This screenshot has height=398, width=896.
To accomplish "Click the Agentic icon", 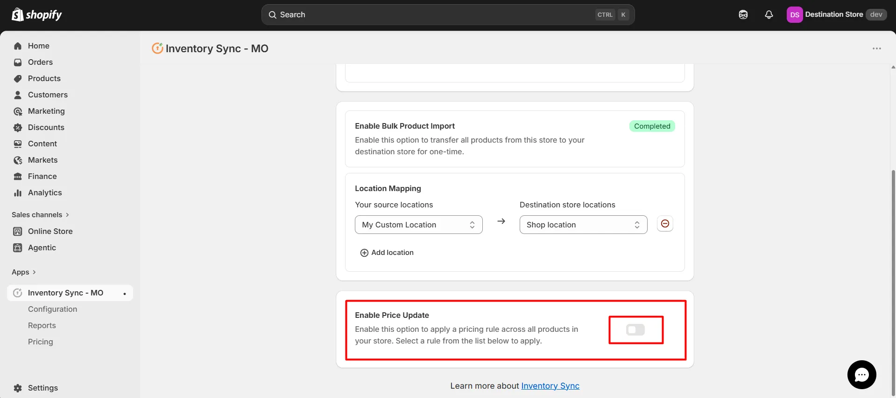I will [x=18, y=247].
